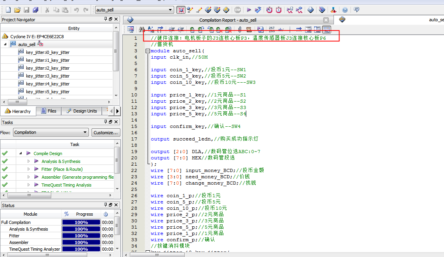Click the Stop Processing icon
Image resolution: width=444 pixels, height=257 pixels.
click(238, 10)
